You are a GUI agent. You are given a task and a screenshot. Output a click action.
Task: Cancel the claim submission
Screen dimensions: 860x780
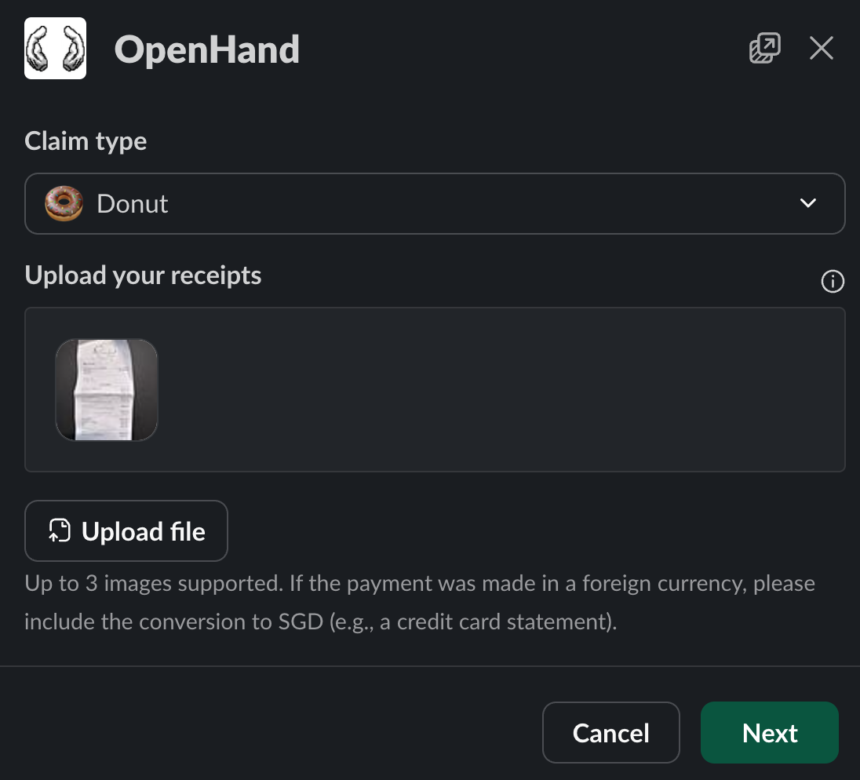click(610, 732)
